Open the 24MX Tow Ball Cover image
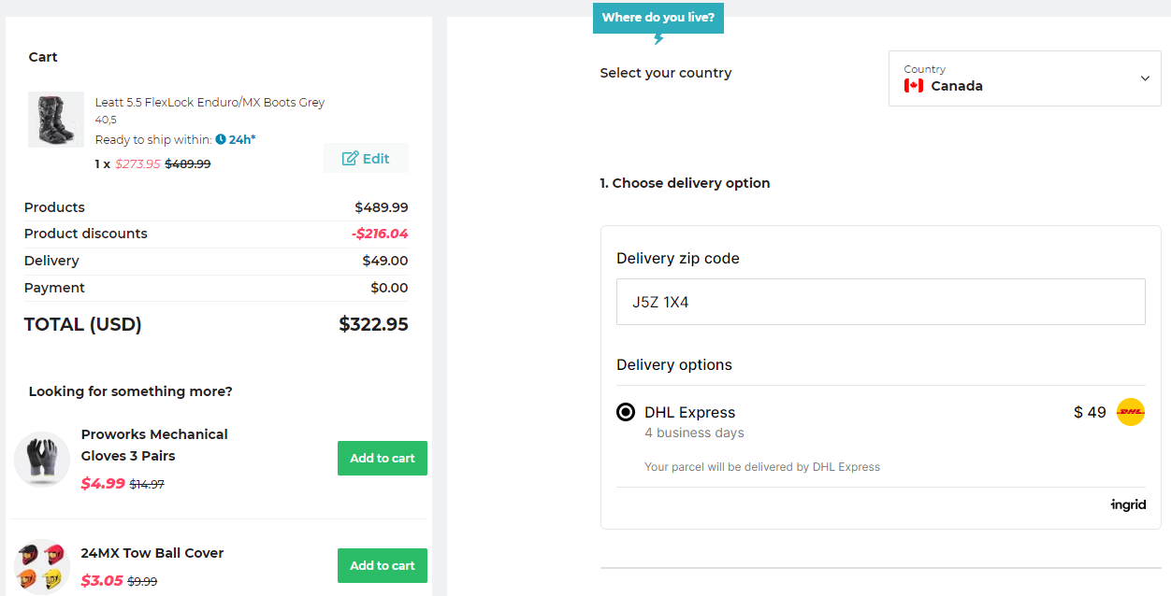Image resolution: width=1171 pixels, height=596 pixels. coord(42,567)
